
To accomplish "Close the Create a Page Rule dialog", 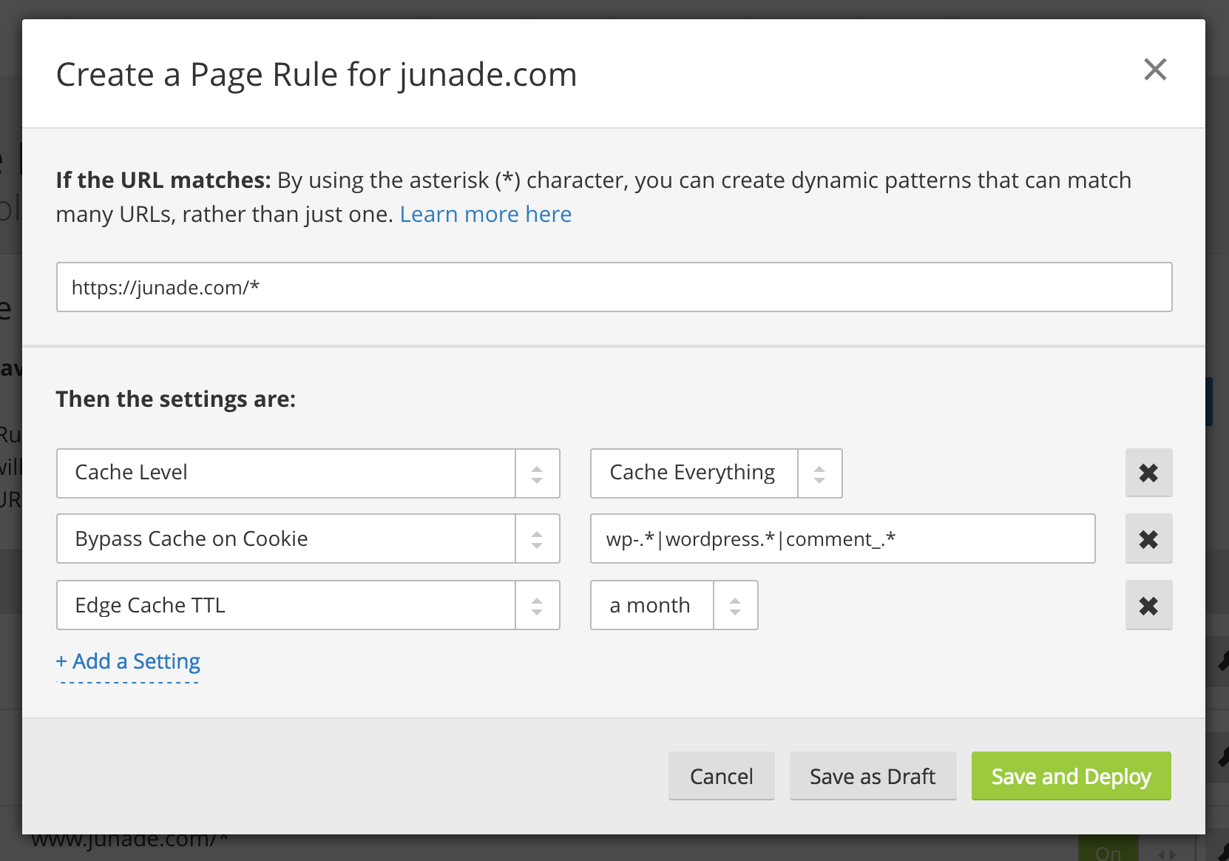I will (x=1155, y=70).
